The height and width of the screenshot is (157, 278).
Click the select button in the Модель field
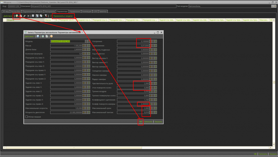tap(86, 41)
